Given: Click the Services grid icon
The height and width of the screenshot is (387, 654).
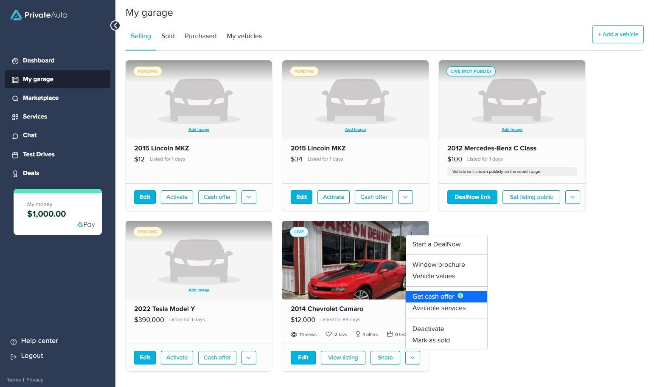Looking at the screenshot, I should click(x=15, y=117).
